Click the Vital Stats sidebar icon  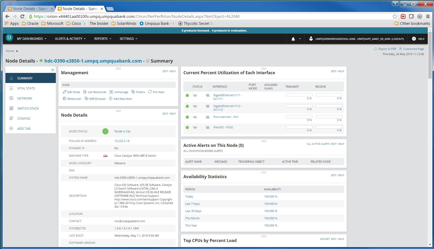coord(11,88)
